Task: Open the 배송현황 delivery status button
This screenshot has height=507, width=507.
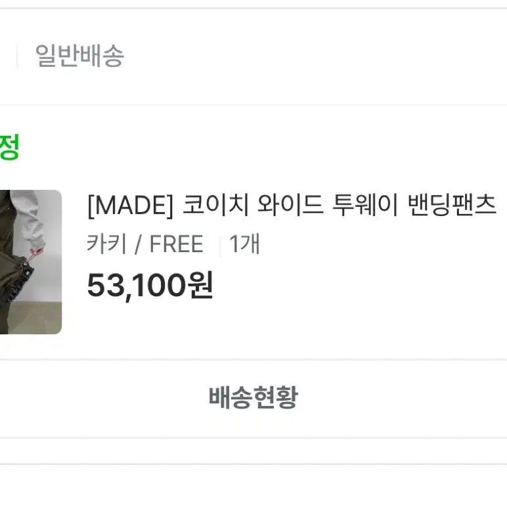Action: pyautogui.click(x=253, y=397)
